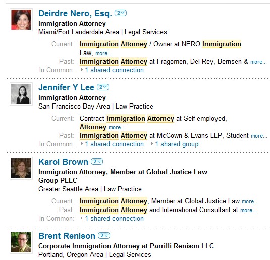Click the 2nd degree badge beside Deirdre Nero
This screenshot has height=260, width=270.
[x=121, y=13]
